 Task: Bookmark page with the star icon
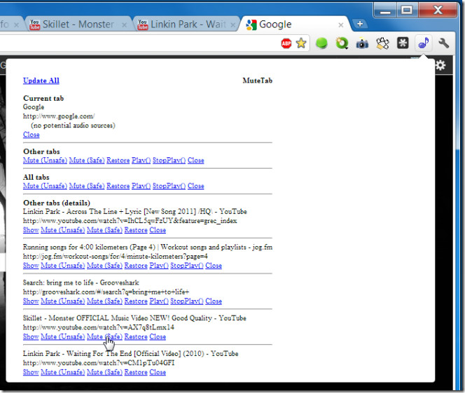301,43
